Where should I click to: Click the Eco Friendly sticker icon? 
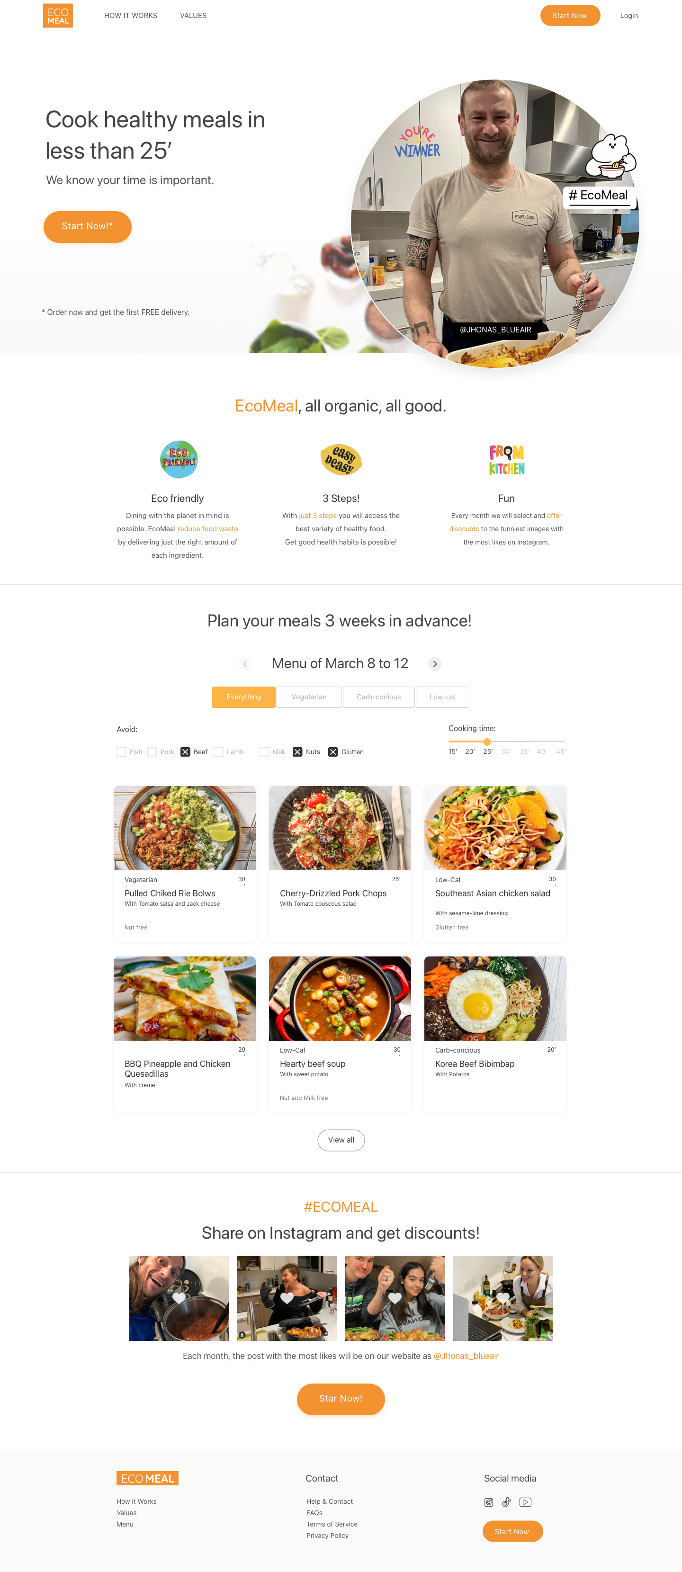click(178, 459)
